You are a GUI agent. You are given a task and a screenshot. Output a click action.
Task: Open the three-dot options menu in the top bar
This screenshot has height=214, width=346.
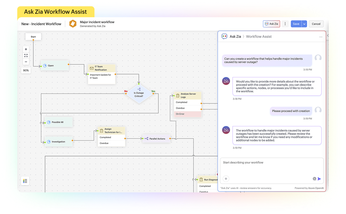pyautogui.click(x=285, y=24)
